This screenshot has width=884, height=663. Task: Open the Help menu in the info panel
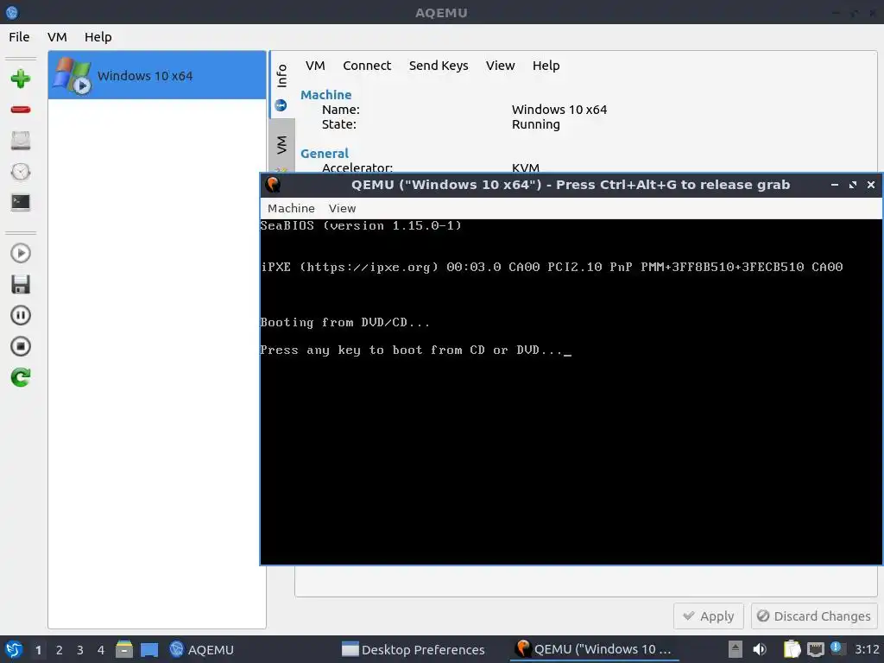click(546, 66)
